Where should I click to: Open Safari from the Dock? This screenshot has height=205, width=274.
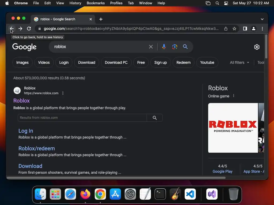click(70, 194)
